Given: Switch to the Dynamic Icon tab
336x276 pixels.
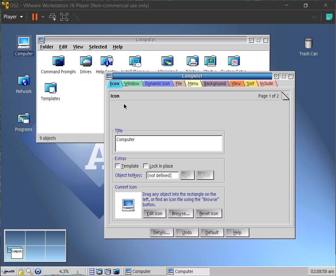Looking at the screenshot, I should tap(157, 83).
